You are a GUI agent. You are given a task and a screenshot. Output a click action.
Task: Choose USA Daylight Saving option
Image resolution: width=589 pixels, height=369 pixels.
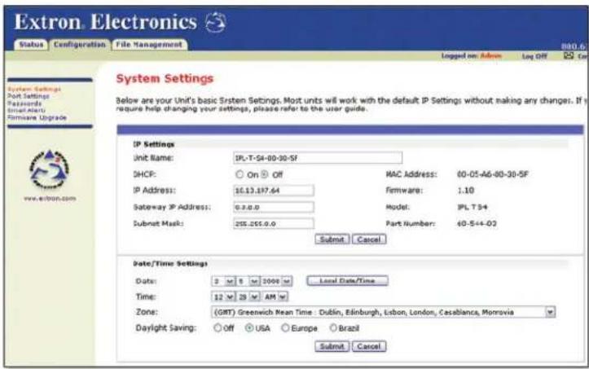(x=249, y=328)
